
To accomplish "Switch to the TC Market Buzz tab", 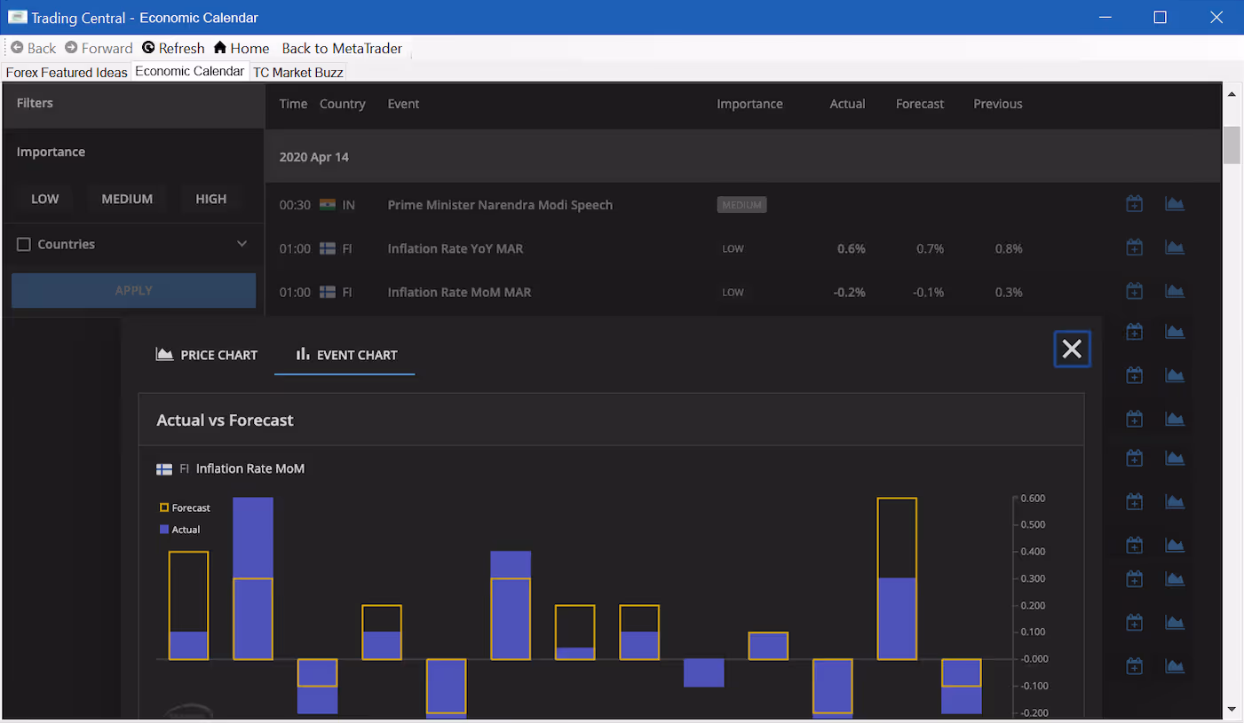I will pos(297,72).
